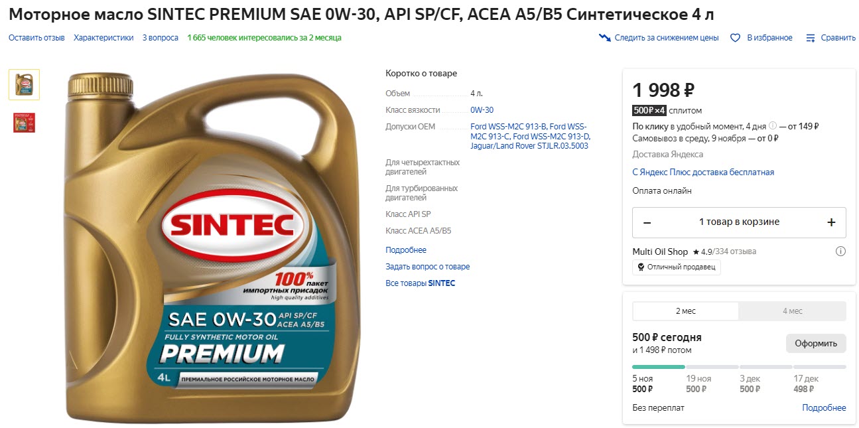
Task: Click the Отличный продавец badge
Action: click(x=676, y=267)
